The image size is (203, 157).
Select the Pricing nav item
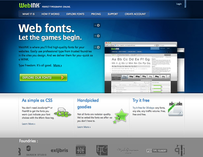click(96, 14)
